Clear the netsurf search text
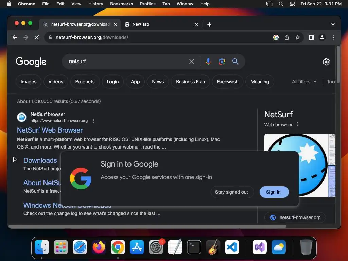The width and height of the screenshot is (348, 261). click(x=192, y=62)
